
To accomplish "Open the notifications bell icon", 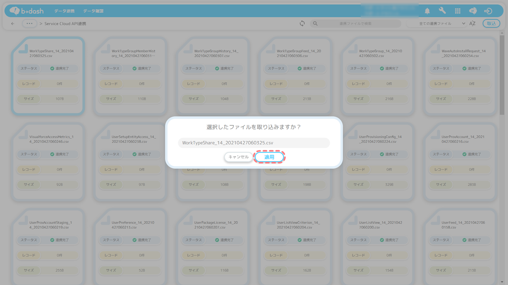I will [x=427, y=11].
